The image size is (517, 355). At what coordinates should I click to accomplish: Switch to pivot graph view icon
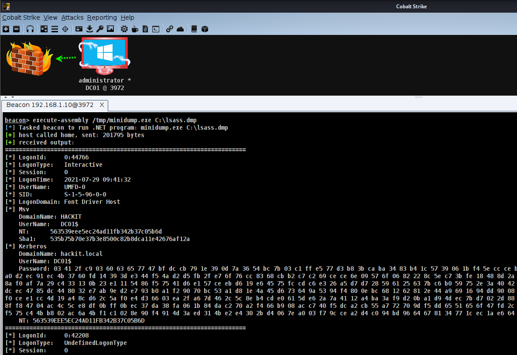pyautogui.click(x=44, y=29)
